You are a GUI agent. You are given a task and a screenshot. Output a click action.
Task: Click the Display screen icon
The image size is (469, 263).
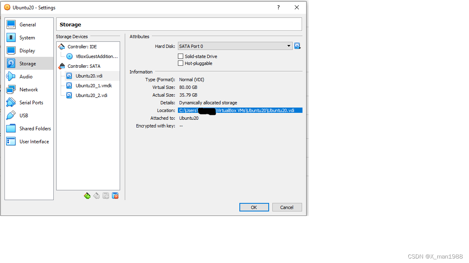(x=11, y=50)
